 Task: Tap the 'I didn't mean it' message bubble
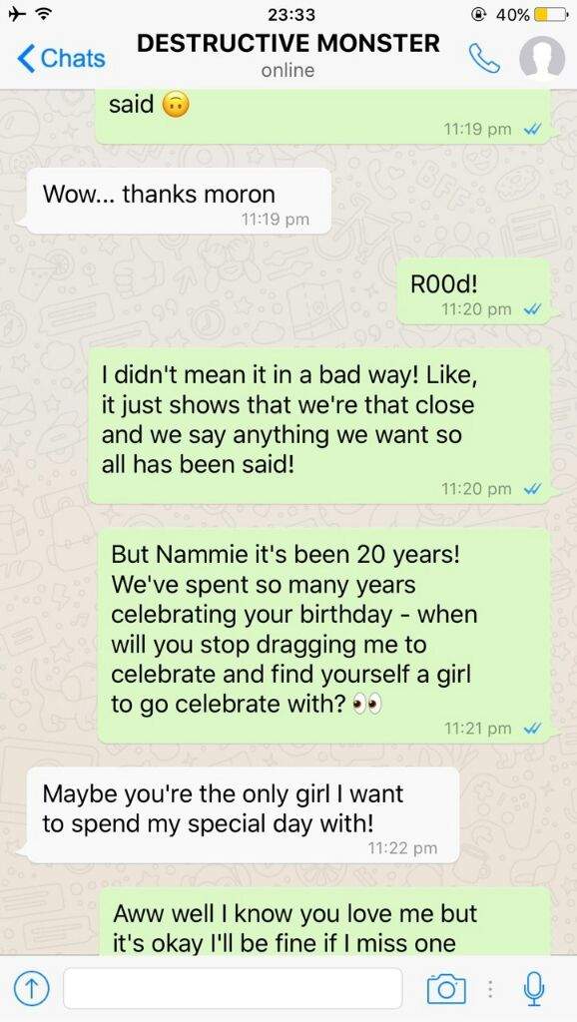(320, 425)
